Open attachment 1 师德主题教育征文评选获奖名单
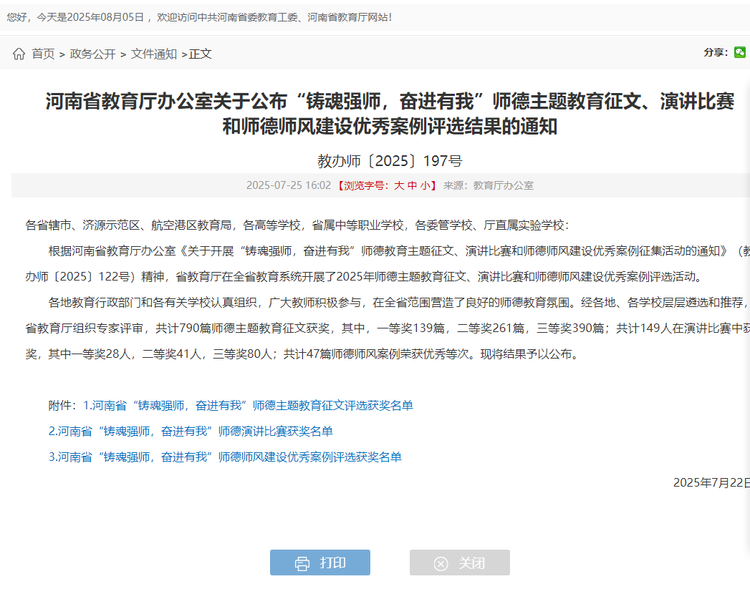The image size is (750, 599). pos(248,406)
